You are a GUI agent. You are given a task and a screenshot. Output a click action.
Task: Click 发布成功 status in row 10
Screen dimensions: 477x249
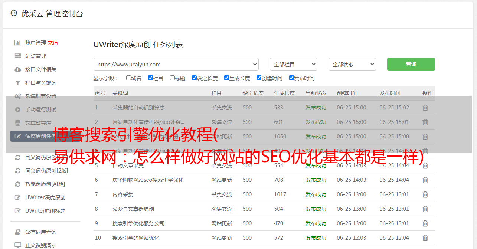[316, 238]
